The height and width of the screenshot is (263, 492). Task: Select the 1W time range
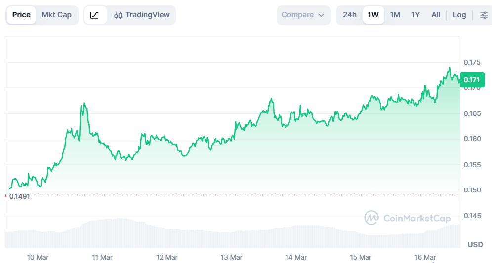coord(373,15)
